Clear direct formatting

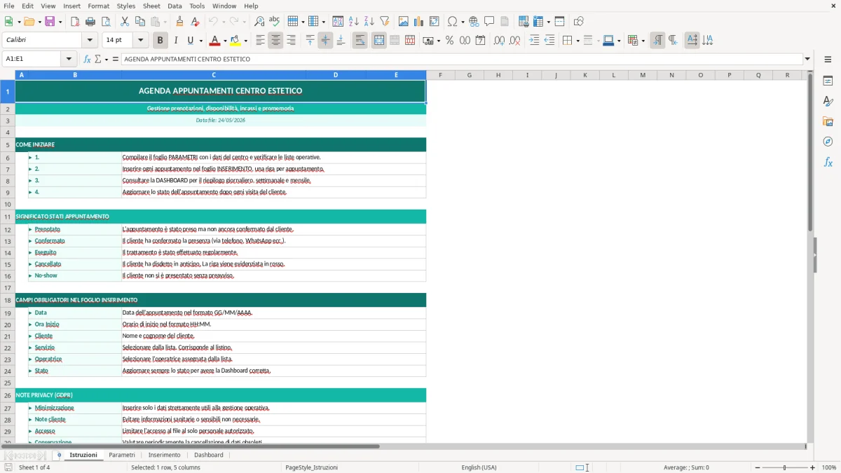tap(195, 22)
